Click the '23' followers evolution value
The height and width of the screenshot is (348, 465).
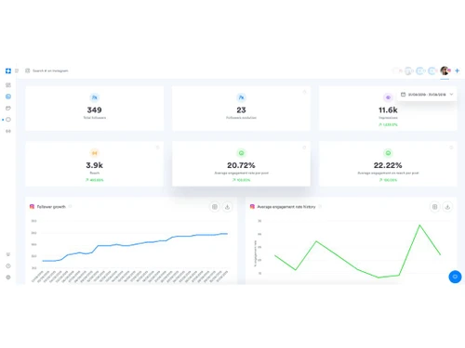[241, 110]
